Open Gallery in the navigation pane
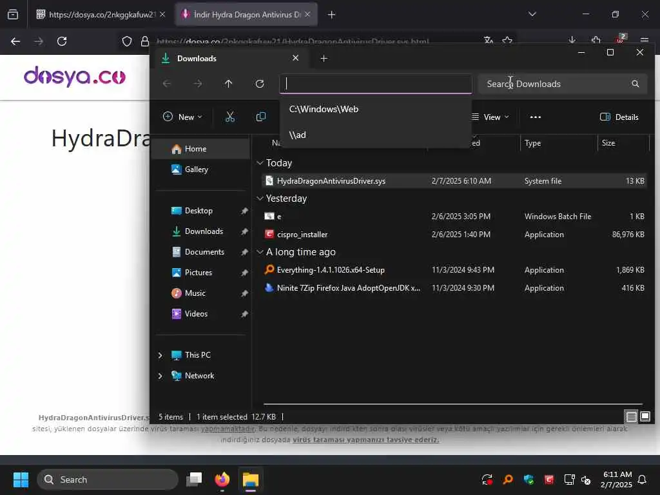This screenshot has width=660, height=495. (x=200, y=170)
